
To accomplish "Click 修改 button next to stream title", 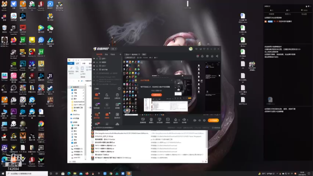I will click(x=144, y=54).
